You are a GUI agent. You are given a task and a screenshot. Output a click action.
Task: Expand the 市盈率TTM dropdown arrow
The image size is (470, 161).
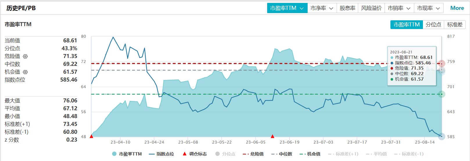302,8
